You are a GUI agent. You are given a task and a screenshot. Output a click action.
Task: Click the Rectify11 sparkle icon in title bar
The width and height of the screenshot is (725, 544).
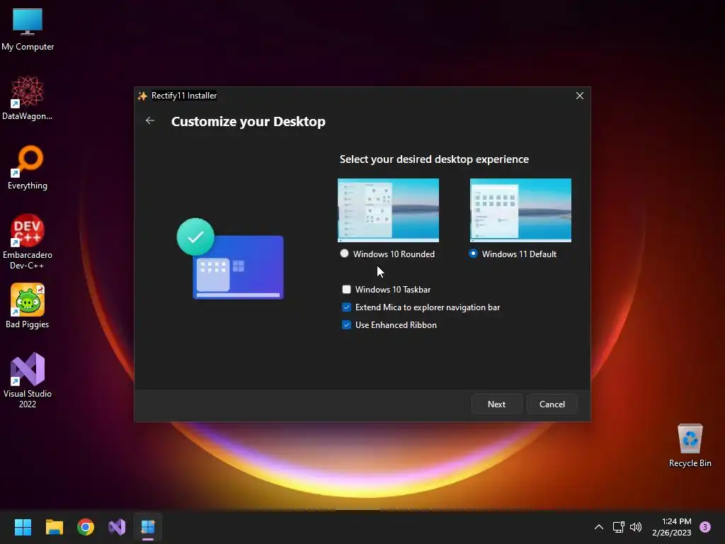[x=142, y=96]
